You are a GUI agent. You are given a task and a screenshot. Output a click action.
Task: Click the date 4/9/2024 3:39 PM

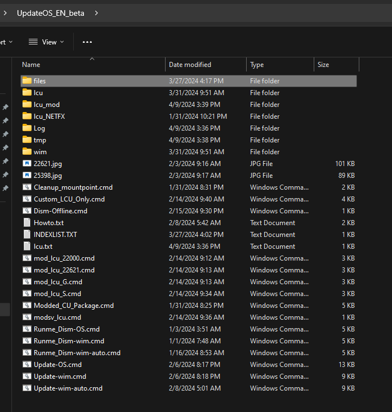[x=194, y=105]
